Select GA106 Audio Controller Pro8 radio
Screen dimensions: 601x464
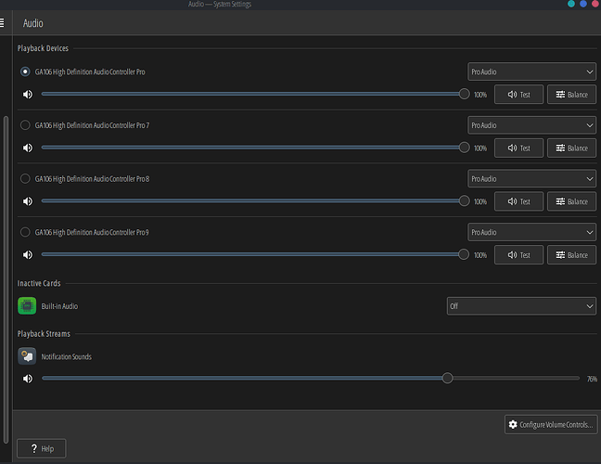(x=25, y=179)
